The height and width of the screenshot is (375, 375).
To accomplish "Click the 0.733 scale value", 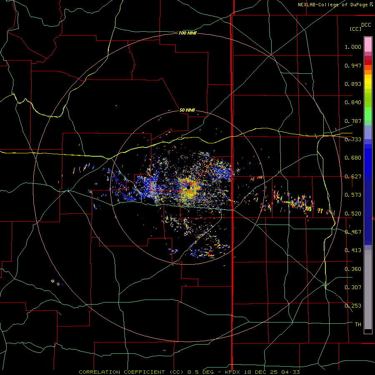I will [353, 140].
